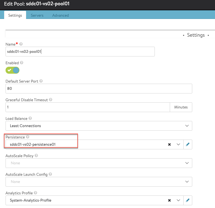
Task: Click the Default Server Port field
Action: (98, 89)
